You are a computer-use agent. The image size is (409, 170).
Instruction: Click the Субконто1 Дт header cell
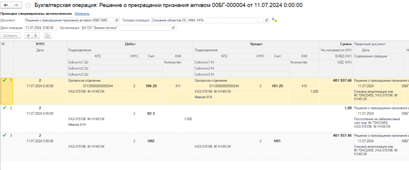[115, 62]
